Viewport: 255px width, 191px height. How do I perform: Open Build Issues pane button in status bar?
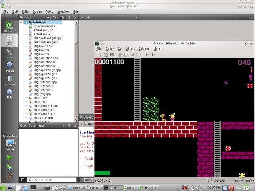87,179
